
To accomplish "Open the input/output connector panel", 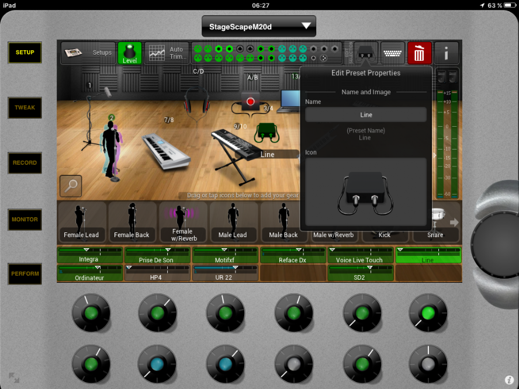I will (x=267, y=53).
